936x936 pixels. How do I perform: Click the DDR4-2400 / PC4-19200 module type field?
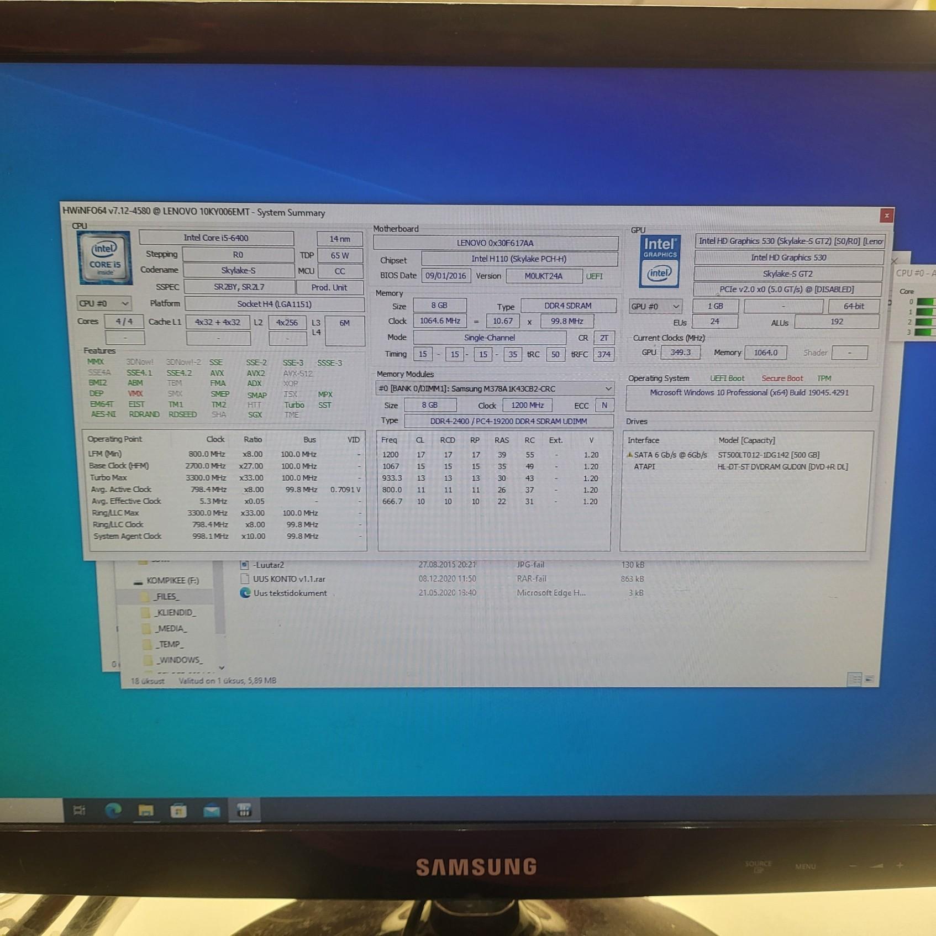click(508, 421)
